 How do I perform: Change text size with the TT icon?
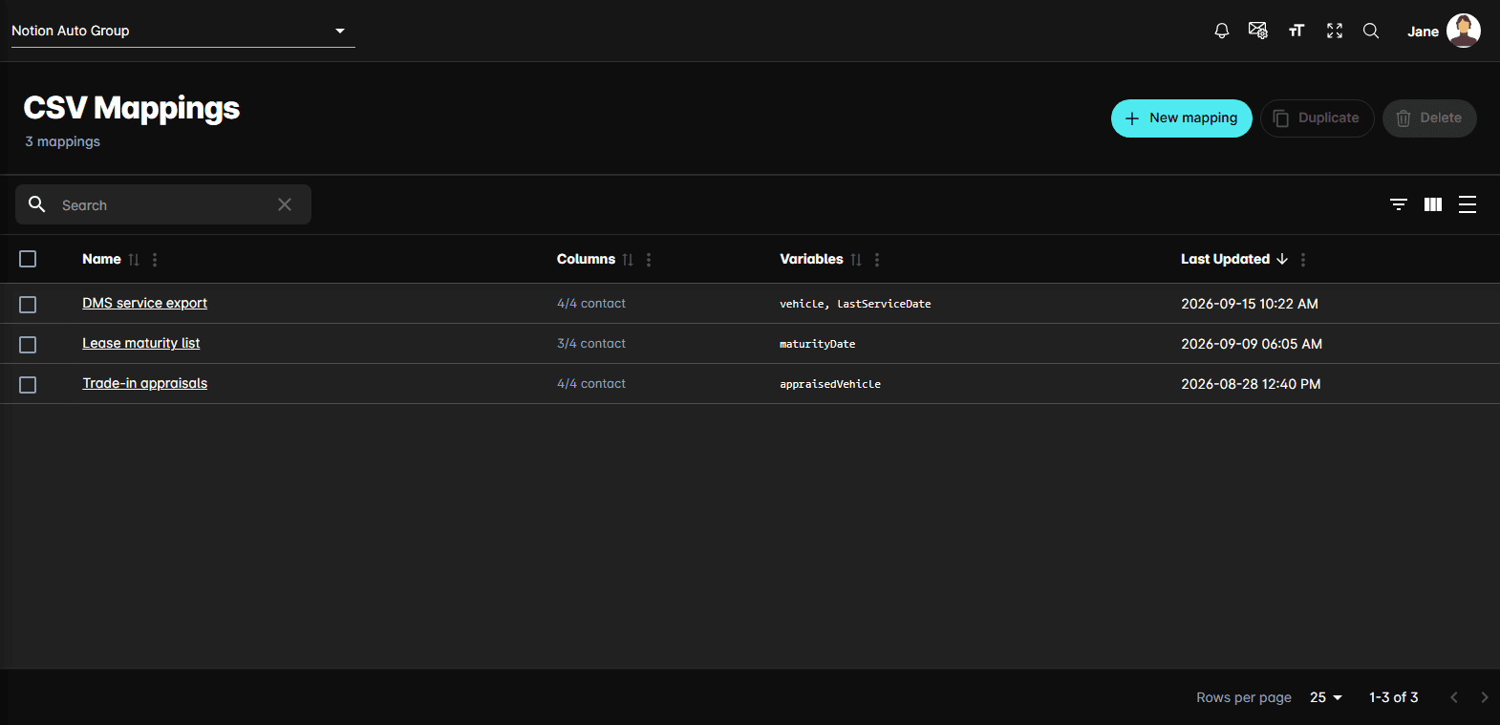point(1296,31)
